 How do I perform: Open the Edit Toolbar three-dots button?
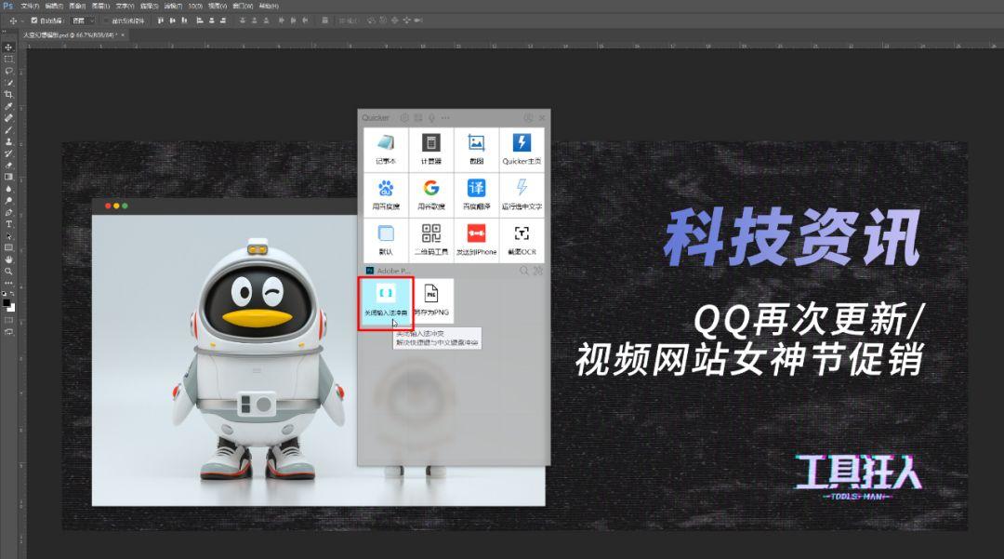pyautogui.click(x=8, y=283)
